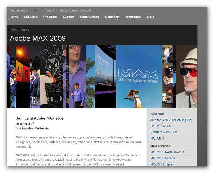This screenshot has height=173, width=214.
Task: Open the Solutions menu
Action: point(31,17)
